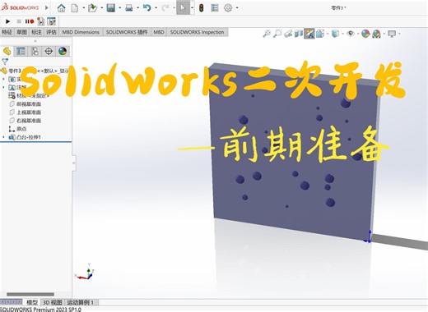Screen dimensions: 428x312
Task: Open the SOLIDWORKS Inspection tab
Action: (x=197, y=32)
